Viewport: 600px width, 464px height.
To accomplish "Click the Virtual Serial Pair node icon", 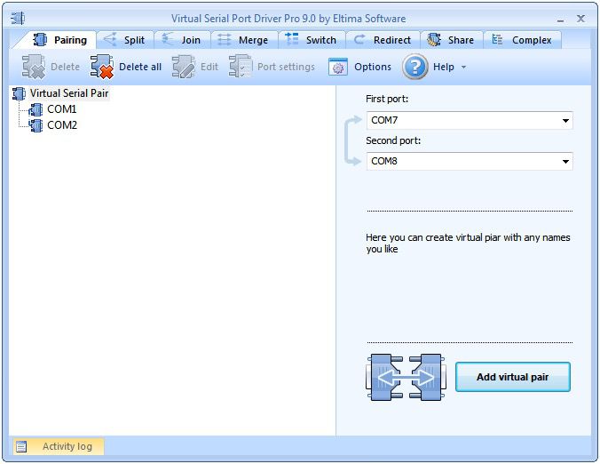I will (x=19, y=93).
